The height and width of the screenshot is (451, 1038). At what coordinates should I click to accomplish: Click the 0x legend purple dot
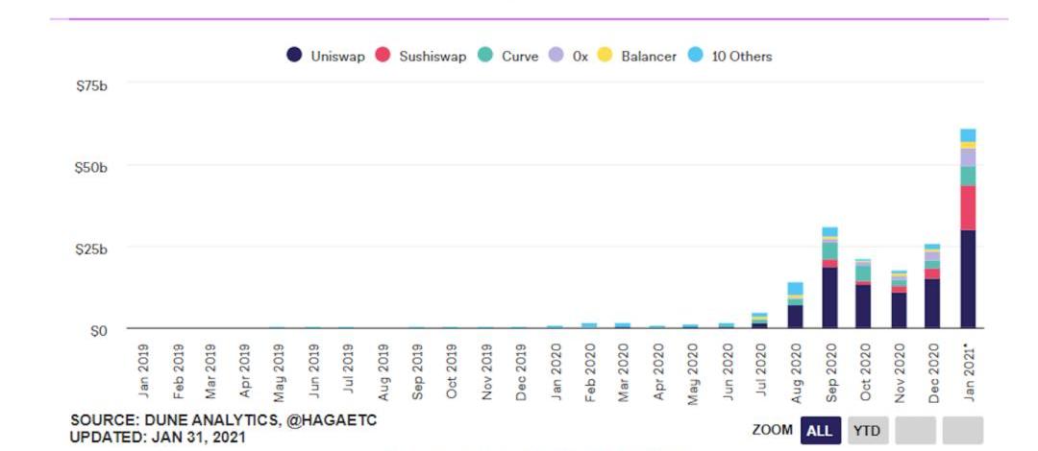(x=556, y=56)
